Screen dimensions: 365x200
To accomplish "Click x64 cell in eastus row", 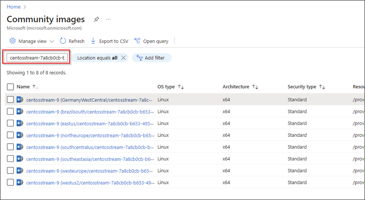I will click(x=226, y=124).
